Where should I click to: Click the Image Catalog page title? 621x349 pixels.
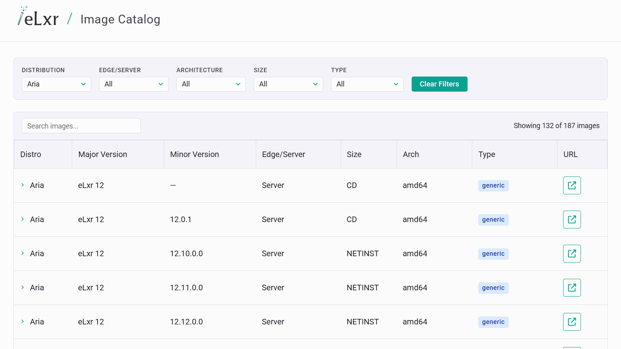coord(120,19)
